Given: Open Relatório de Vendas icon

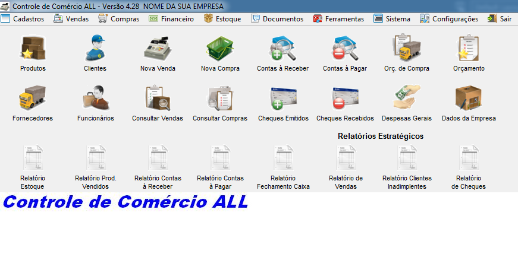Looking at the screenshot, I should pos(346,158).
